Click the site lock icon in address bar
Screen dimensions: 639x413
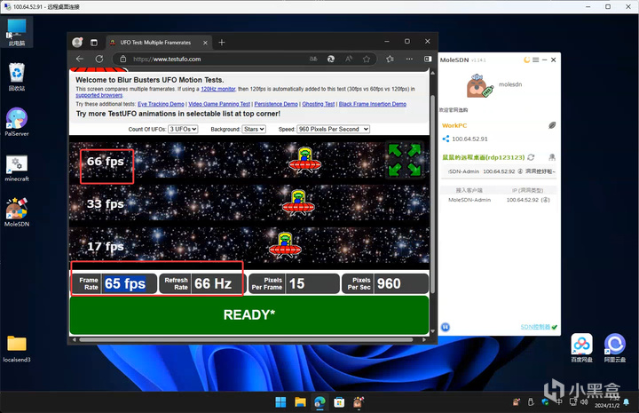click(123, 60)
